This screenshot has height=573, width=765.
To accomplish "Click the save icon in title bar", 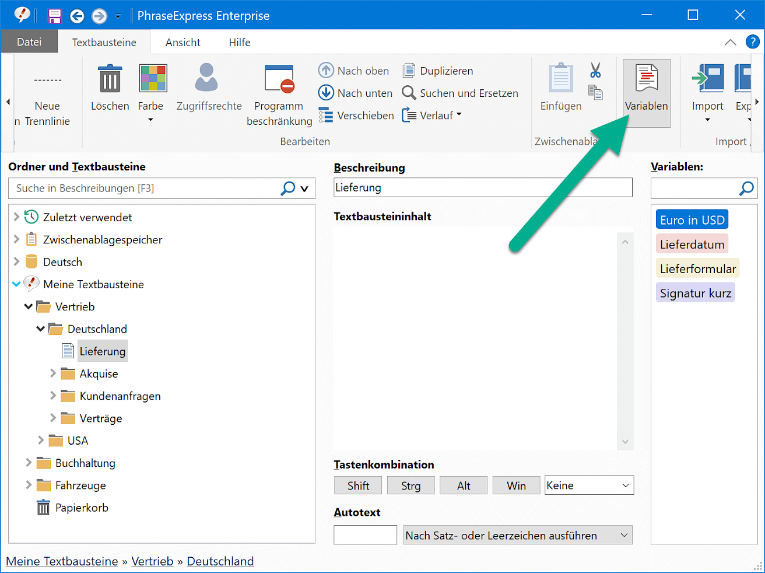I will (x=54, y=16).
